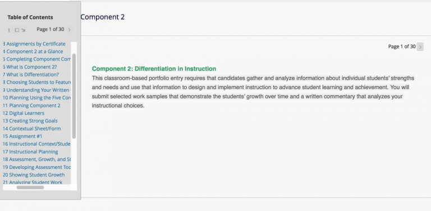Open Showing Student Growth page

(34, 175)
